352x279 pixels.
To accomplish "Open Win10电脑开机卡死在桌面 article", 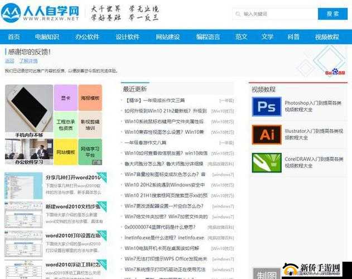I will 162,248.
